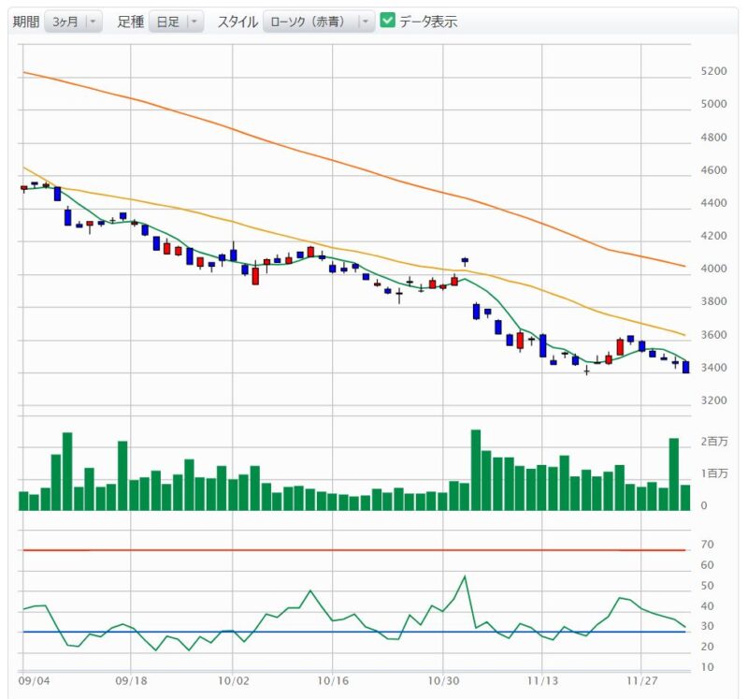Open the 足種 日足 dropdown

(x=176, y=22)
